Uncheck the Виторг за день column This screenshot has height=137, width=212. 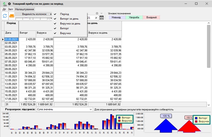coord(70,19)
